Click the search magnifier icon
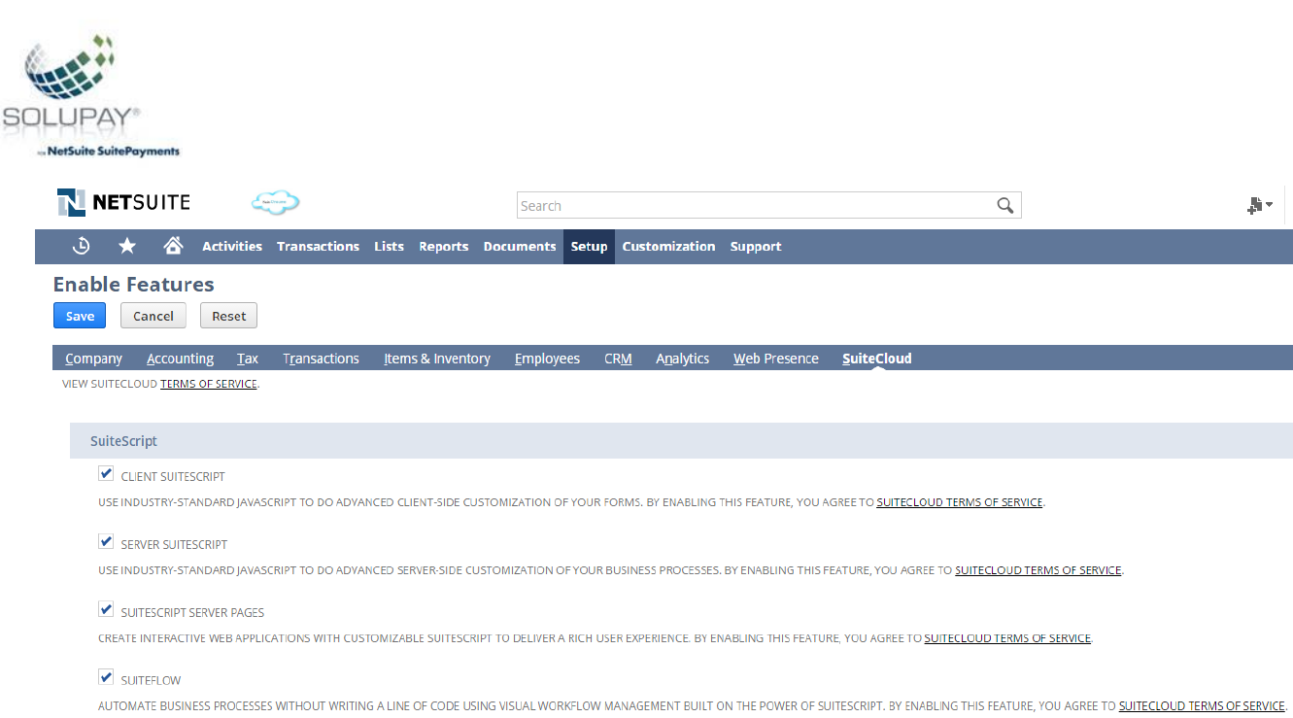Image resolution: width=1293 pixels, height=718 pixels. 1005,205
